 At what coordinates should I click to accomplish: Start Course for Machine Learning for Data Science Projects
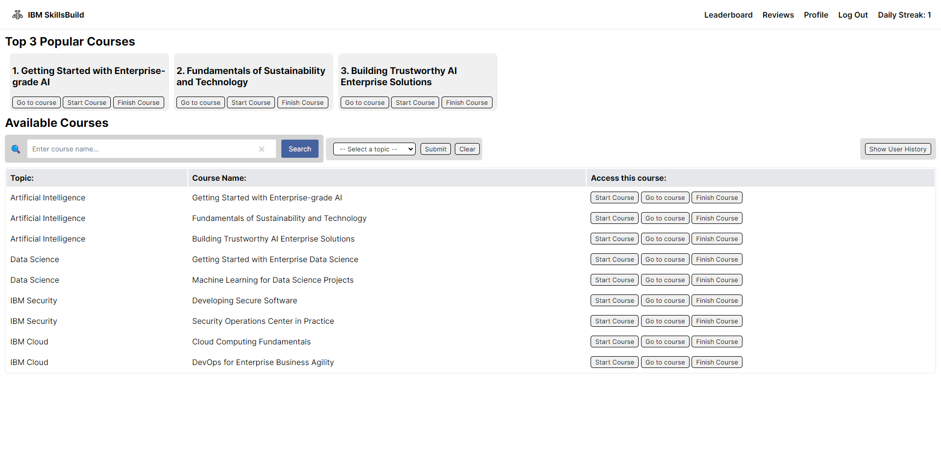tap(615, 280)
